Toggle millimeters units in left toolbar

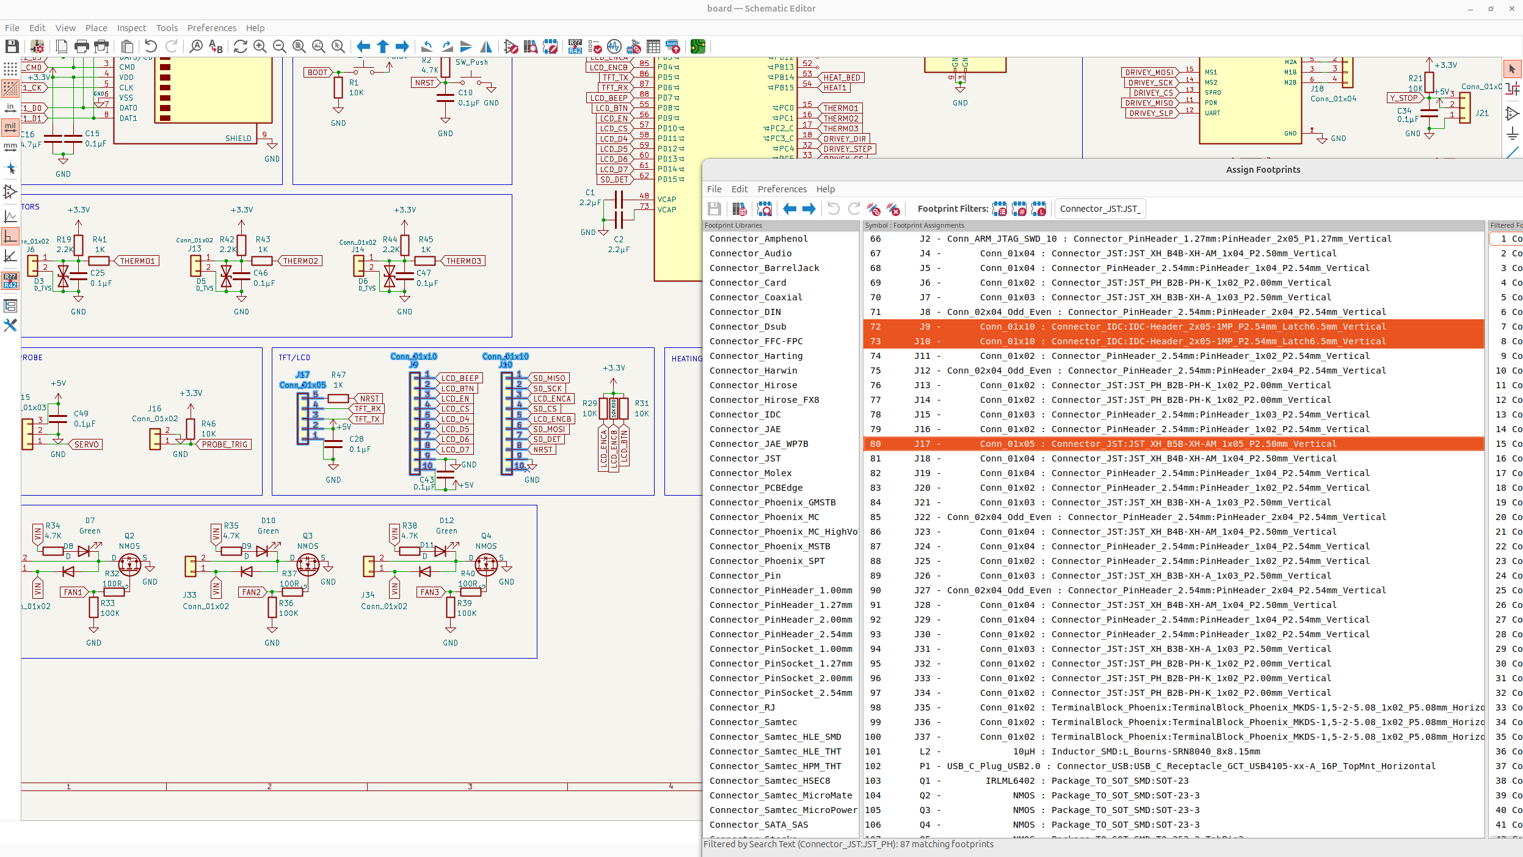tap(10, 147)
